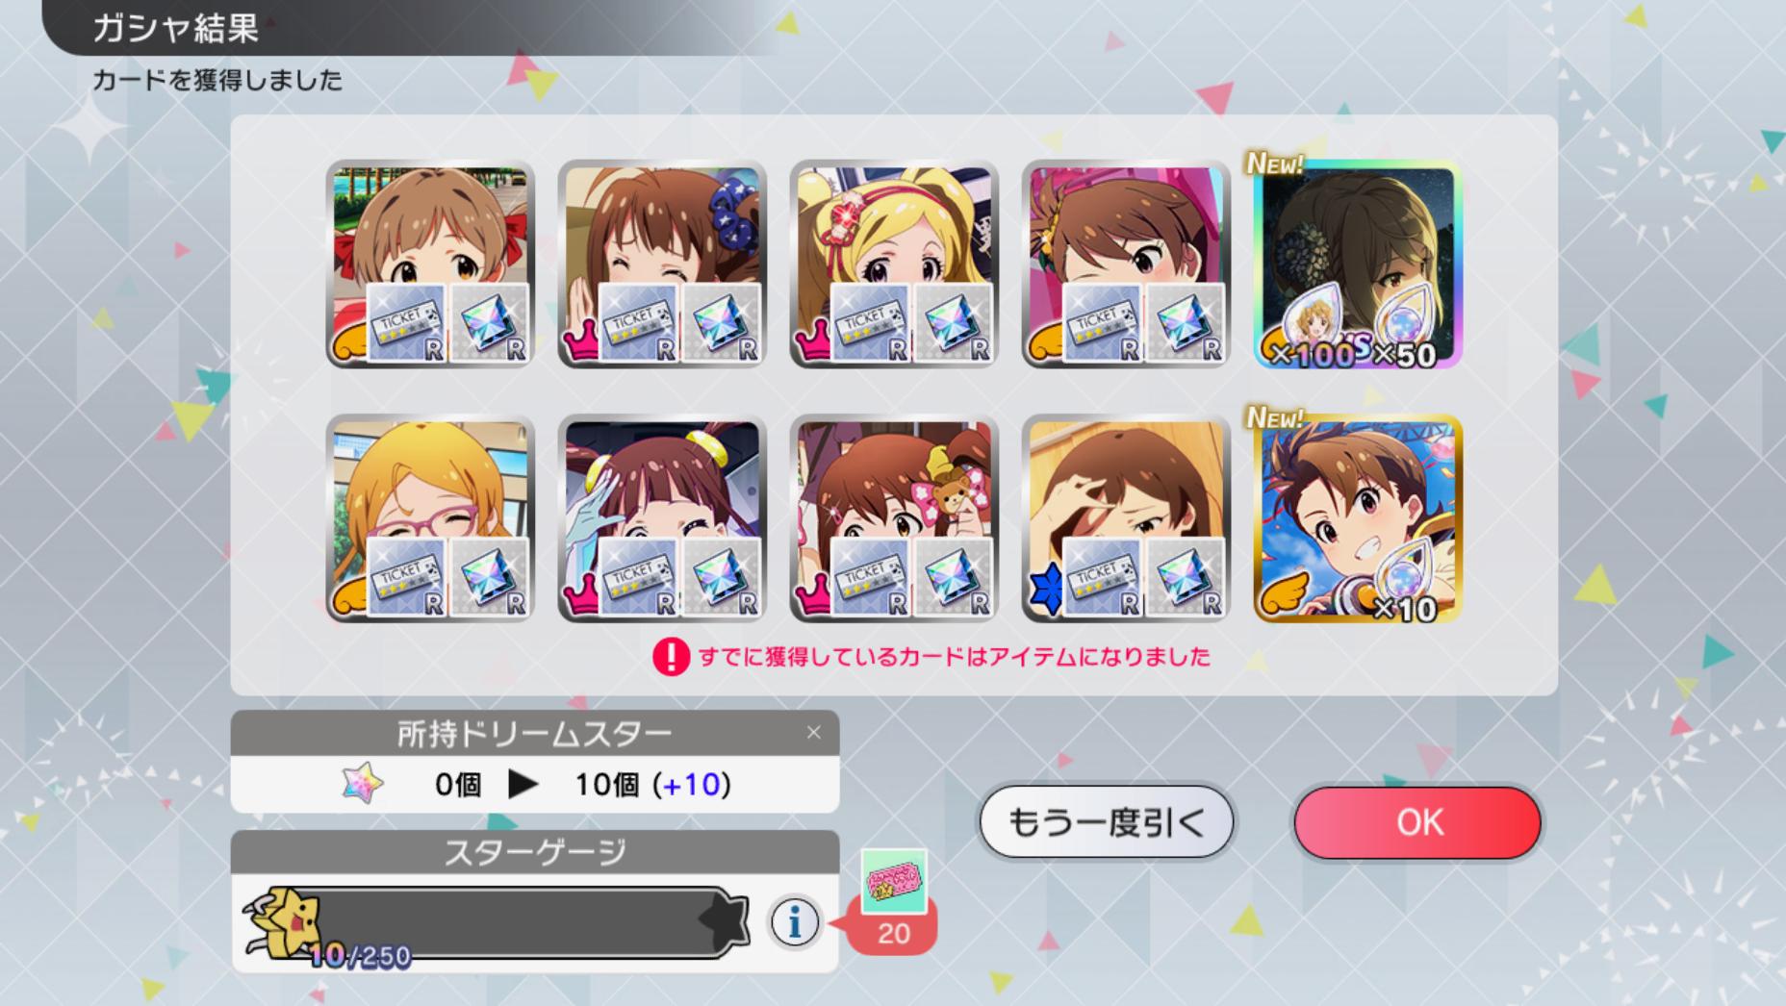Click the もう一度引く draw-again button
Screen dimensions: 1786x1006
pos(1107,822)
